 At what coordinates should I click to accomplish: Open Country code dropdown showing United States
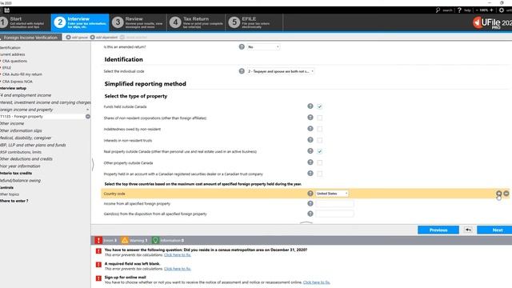[x=332, y=194]
